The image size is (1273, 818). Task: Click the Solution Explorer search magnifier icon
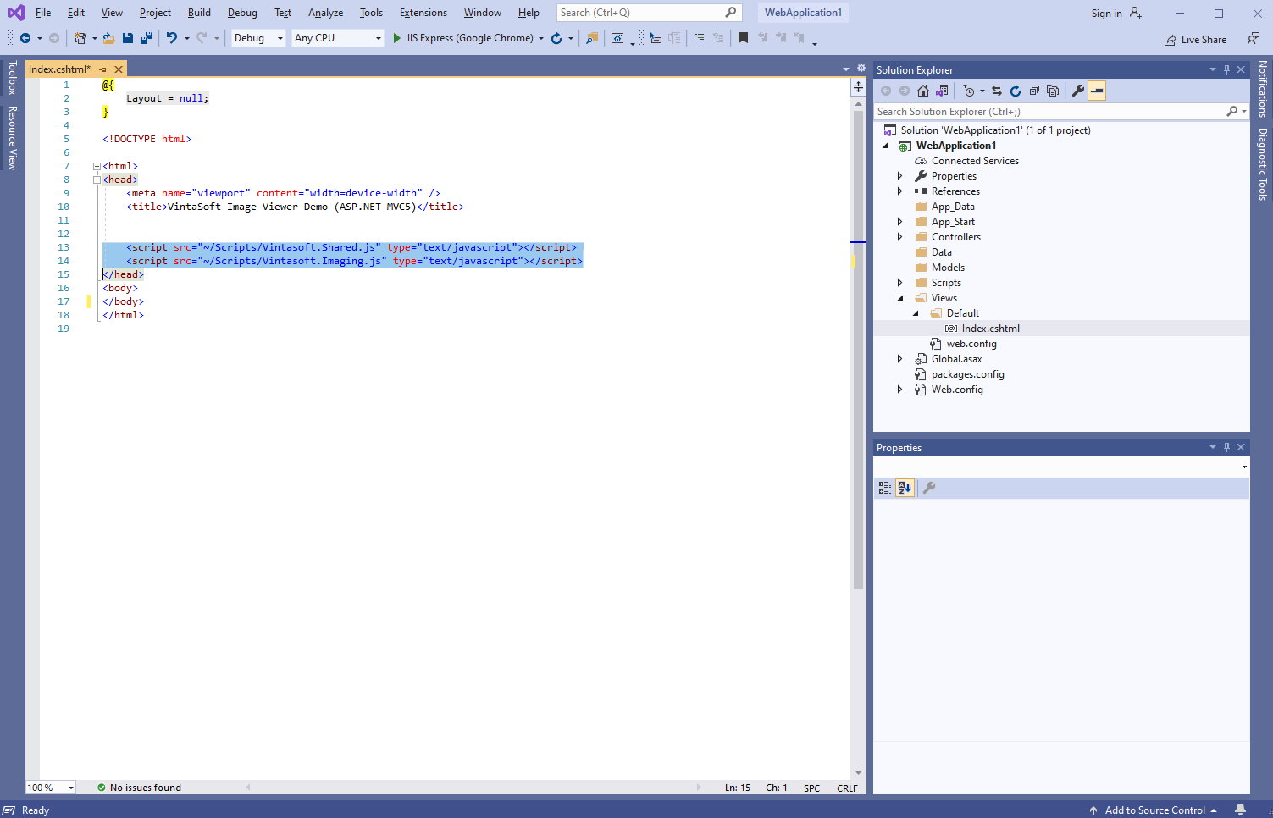(1232, 112)
